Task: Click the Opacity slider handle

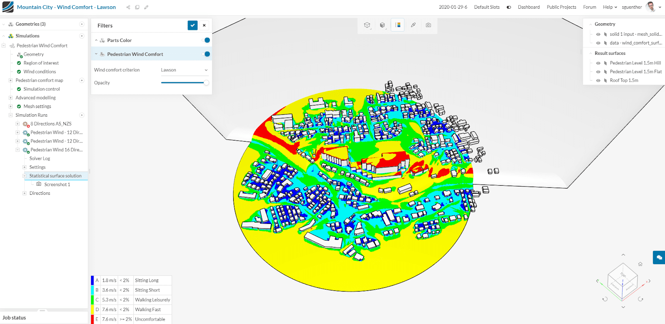Action: [206, 83]
